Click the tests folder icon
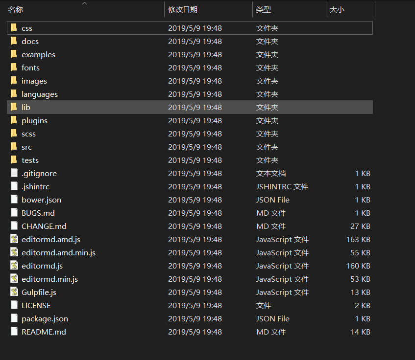 [13, 160]
